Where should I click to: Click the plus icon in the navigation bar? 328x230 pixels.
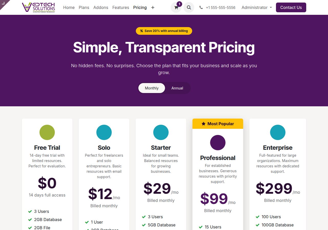pos(153,8)
